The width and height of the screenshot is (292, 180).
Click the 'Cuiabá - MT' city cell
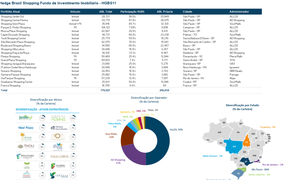coord(190,82)
